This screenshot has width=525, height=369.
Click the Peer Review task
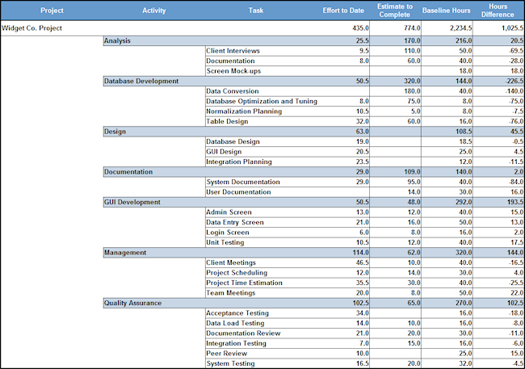pos(227,354)
